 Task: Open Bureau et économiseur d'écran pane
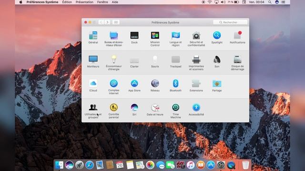point(113,39)
